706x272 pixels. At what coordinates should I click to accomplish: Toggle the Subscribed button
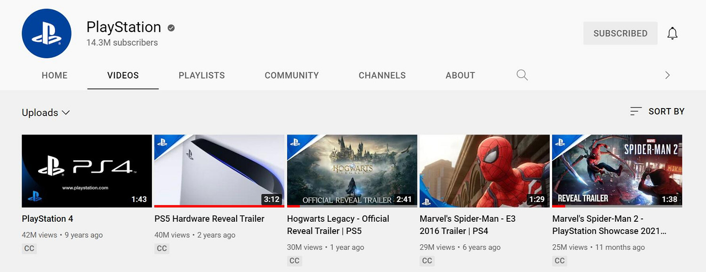(620, 33)
